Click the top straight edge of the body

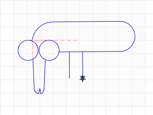(x=87, y=22)
